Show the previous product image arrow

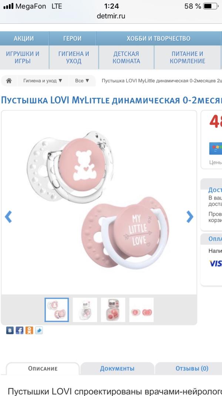[x=8, y=217]
